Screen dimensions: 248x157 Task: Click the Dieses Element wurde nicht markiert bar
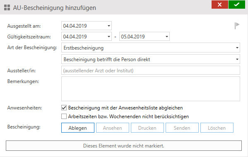[x=124, y=146]
